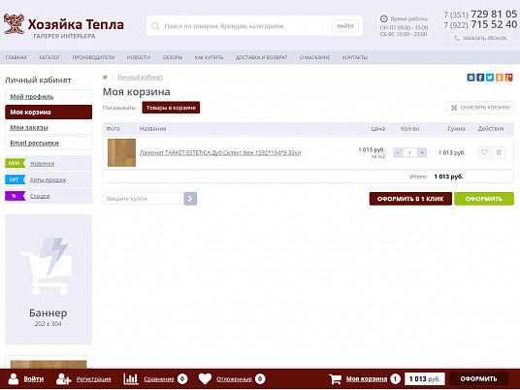Click the Twitter share icon

[x=490, y=78]
